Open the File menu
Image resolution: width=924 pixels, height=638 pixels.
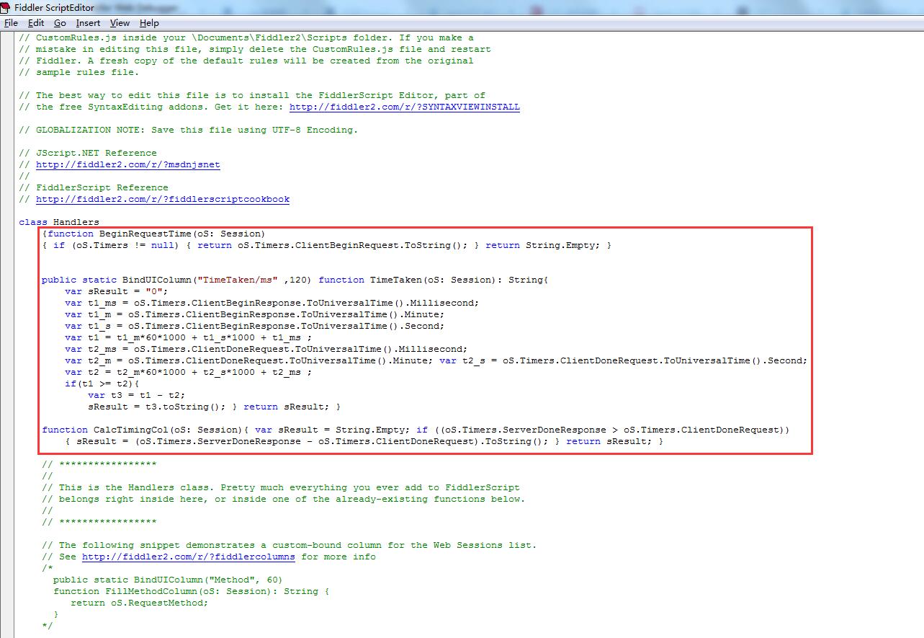pos(11,23)
